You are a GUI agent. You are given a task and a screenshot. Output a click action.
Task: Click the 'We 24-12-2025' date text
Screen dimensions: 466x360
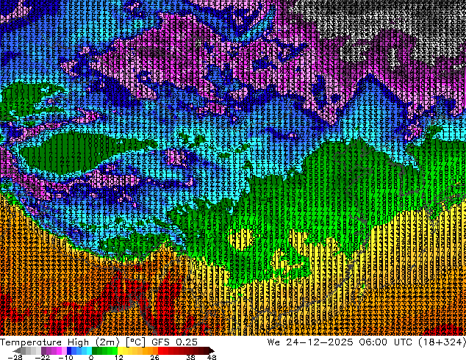point(310,342)
